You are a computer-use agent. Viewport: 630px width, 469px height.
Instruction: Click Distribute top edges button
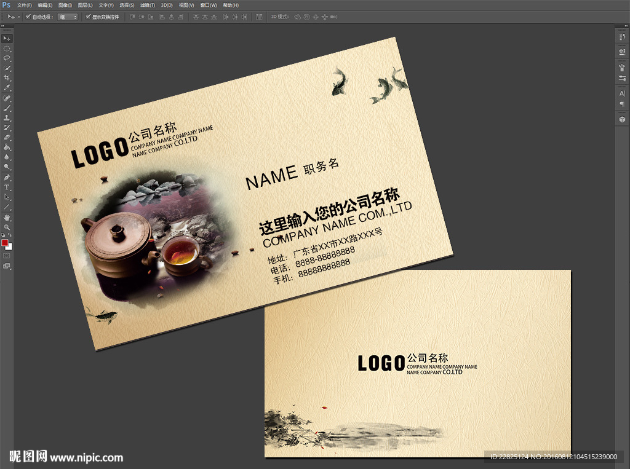tap(196, 17)
